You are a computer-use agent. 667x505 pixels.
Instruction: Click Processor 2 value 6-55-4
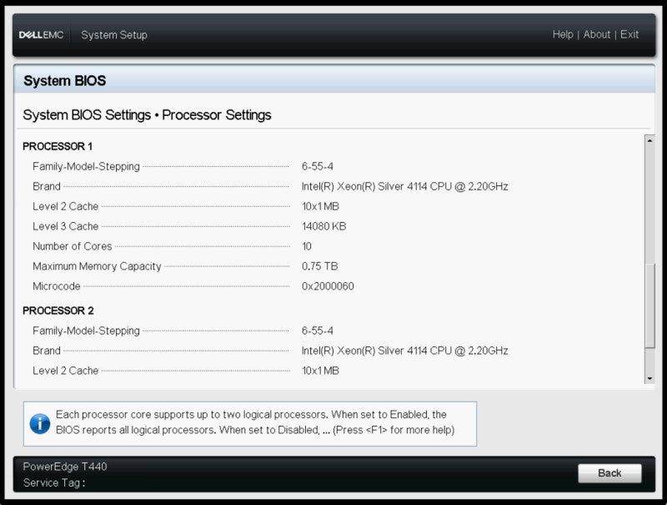[x=318, y=331]
